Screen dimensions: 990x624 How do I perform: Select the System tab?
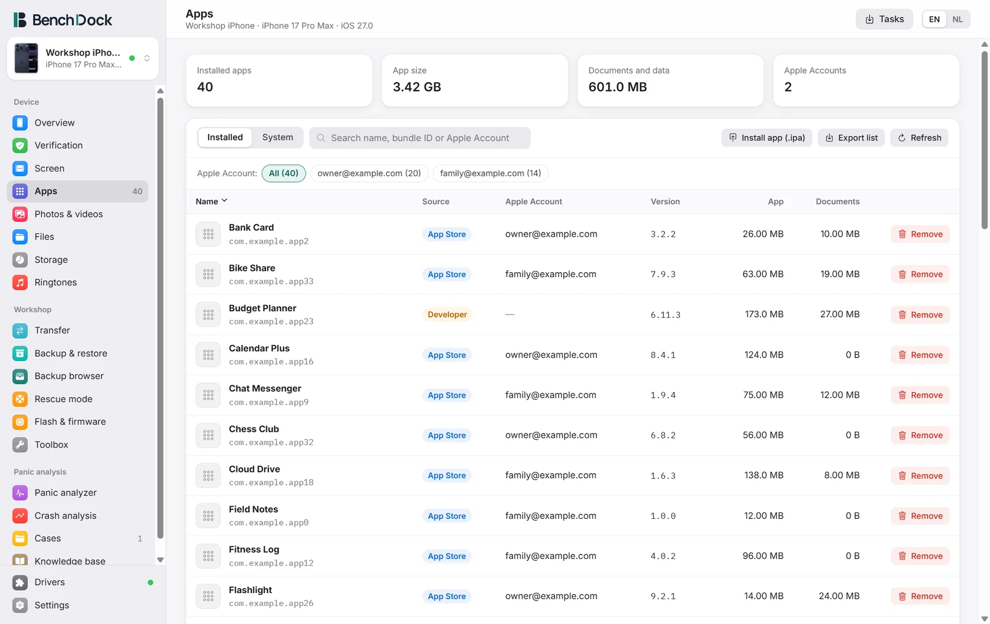click(x=278, y=137)
